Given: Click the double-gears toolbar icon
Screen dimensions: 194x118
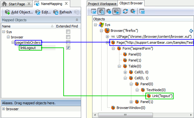Looking at the screenshot, I should click(109, 12).
